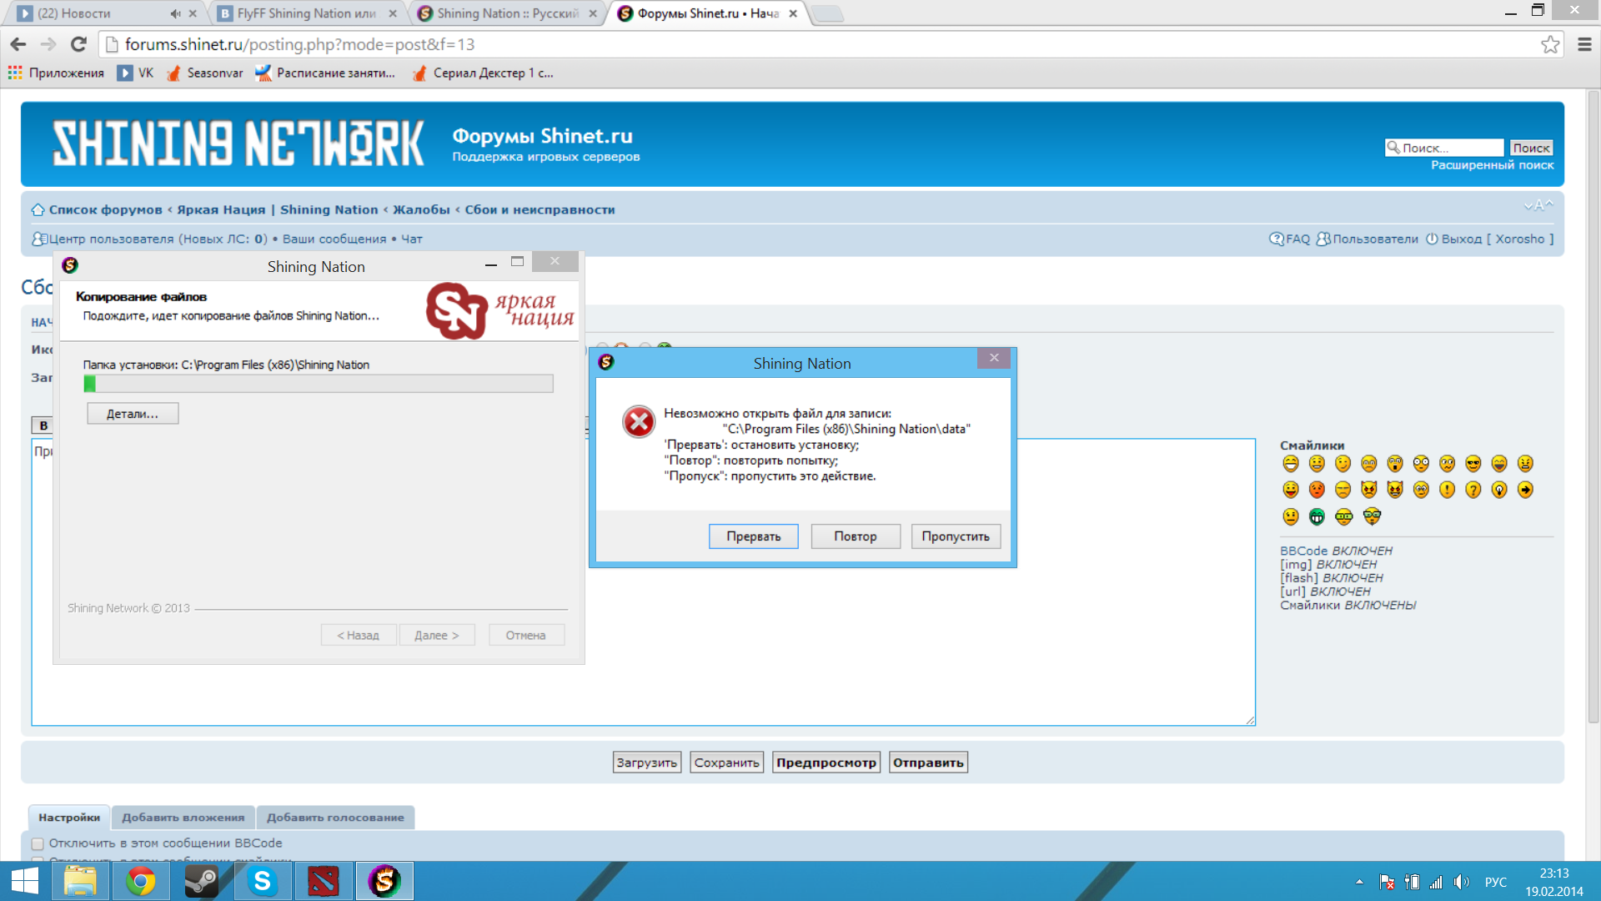
Task: Insert the black arrow smiley
Action: tap(1525, 490)
